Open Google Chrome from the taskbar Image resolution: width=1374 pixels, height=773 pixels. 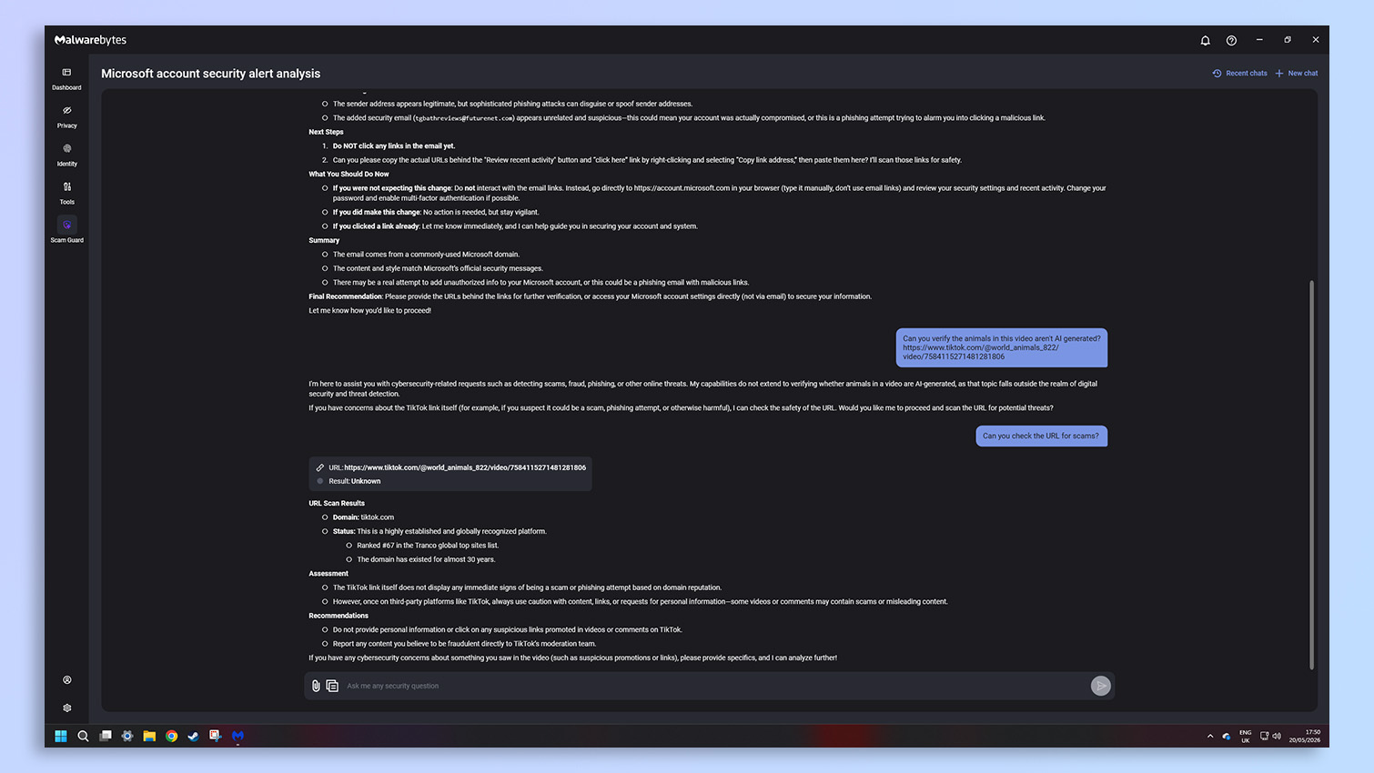click(x=171, y=736)
